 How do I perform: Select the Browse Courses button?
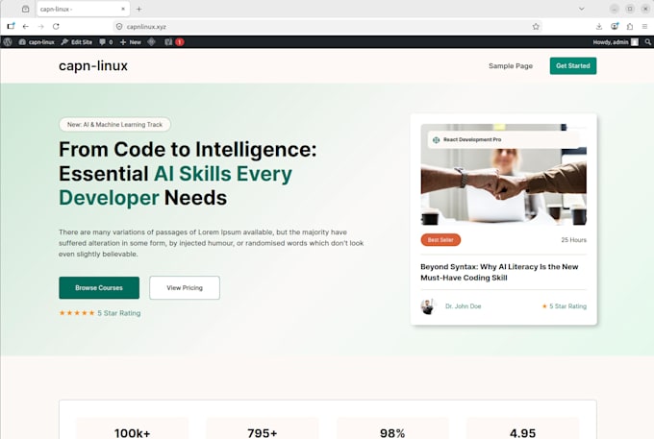(99, 288)
